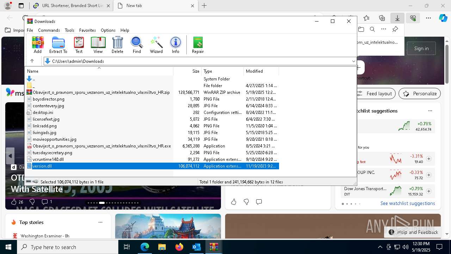This screenshot has height=254, width=451.
Task: Open the File menu in WinRAR
Action: tap(30, 30)
